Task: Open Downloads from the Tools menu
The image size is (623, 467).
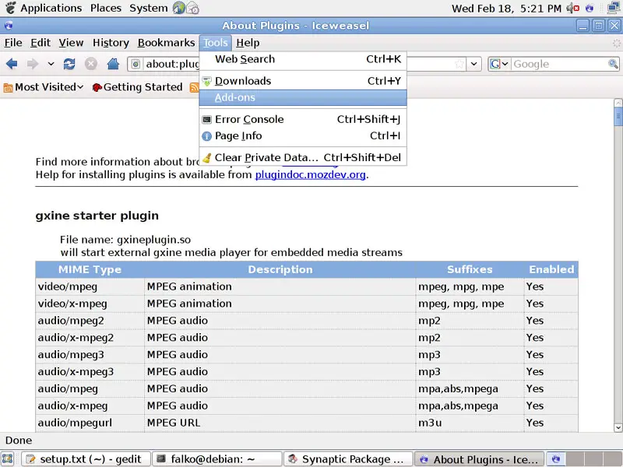Action: coord(243,81)
